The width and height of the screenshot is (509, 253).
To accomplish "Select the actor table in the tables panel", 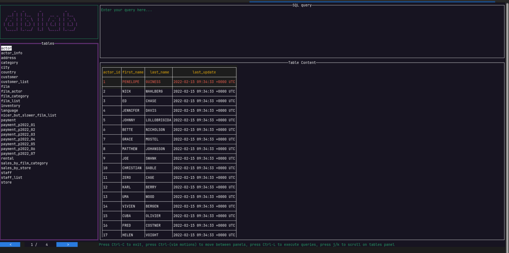I will 6,48.
